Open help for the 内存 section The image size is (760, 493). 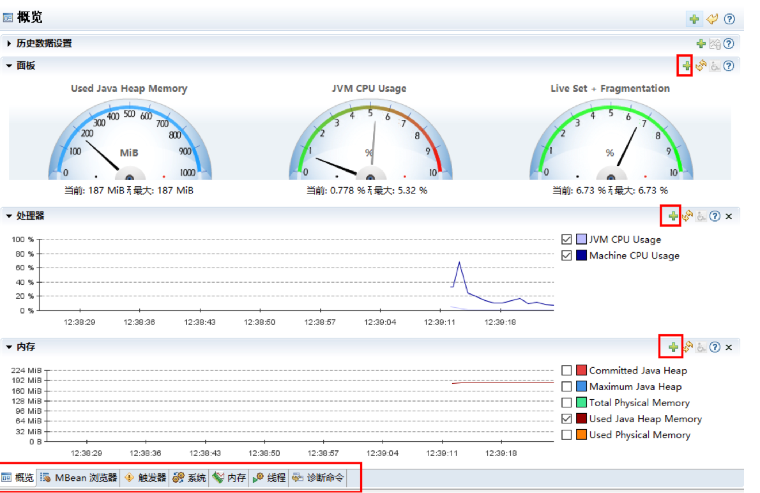715,347
